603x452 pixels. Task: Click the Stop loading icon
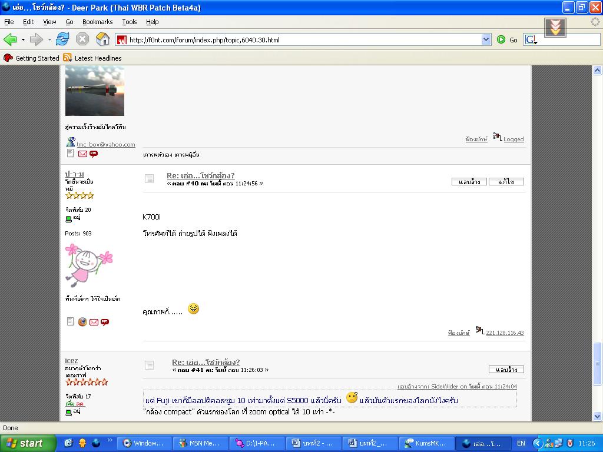pos(82,39)
